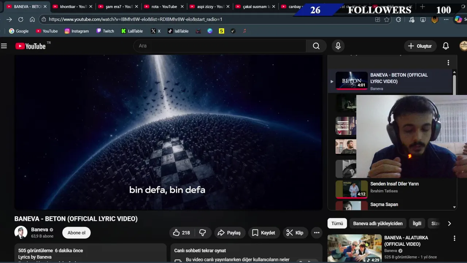The width and height of the screenshot is (467, 263).
Task: Select the Tümü filter chip
Action: pos(337,224)
